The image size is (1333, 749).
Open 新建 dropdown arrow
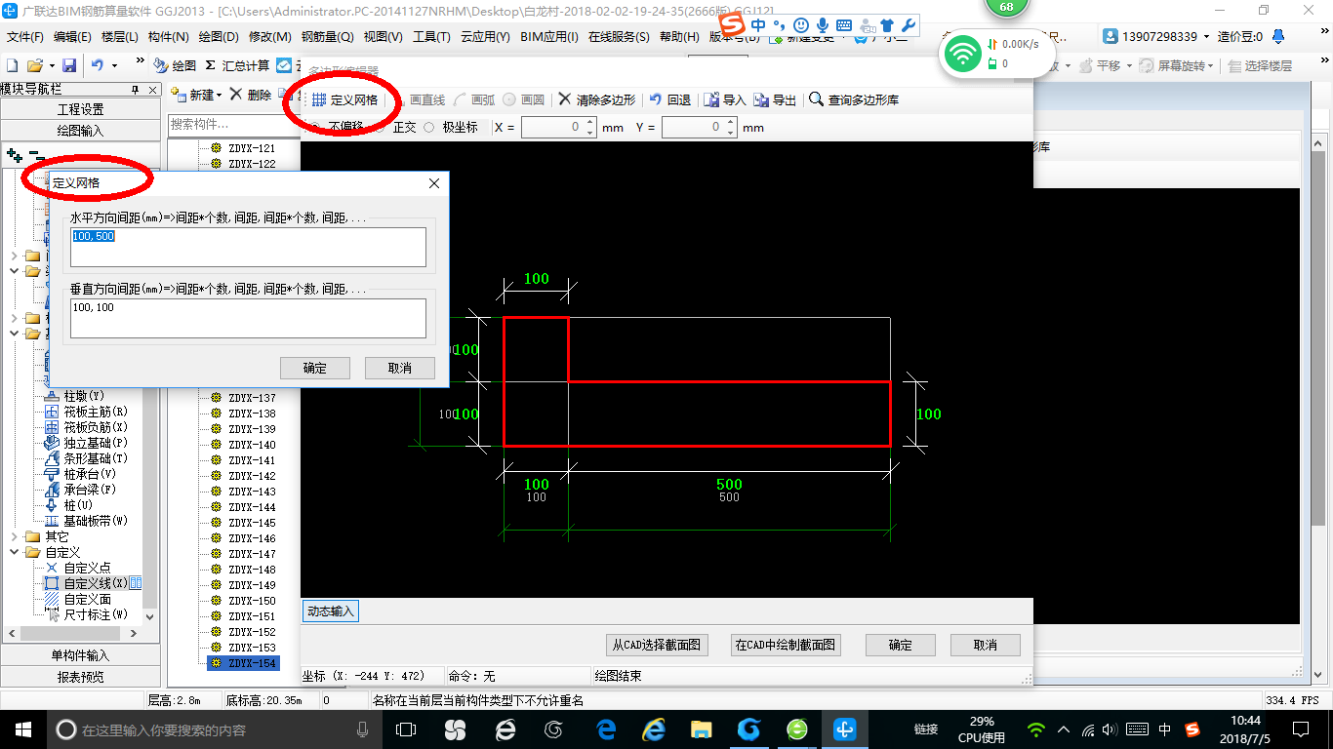(220, 96)
